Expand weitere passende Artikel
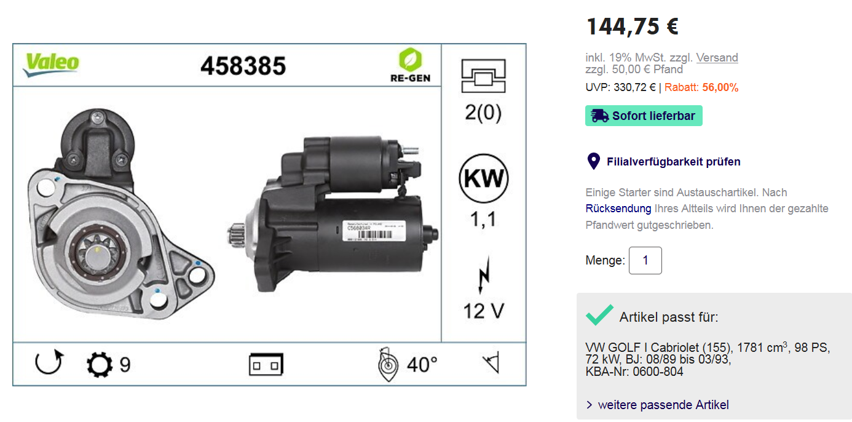 657,405
